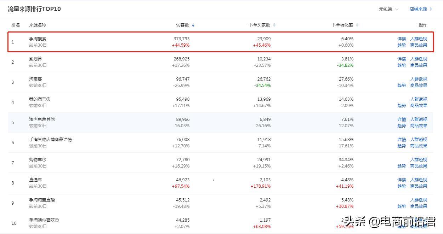Expand the 无线端 device dropdown
Viewport: 443px width, 234px height.
388,9
